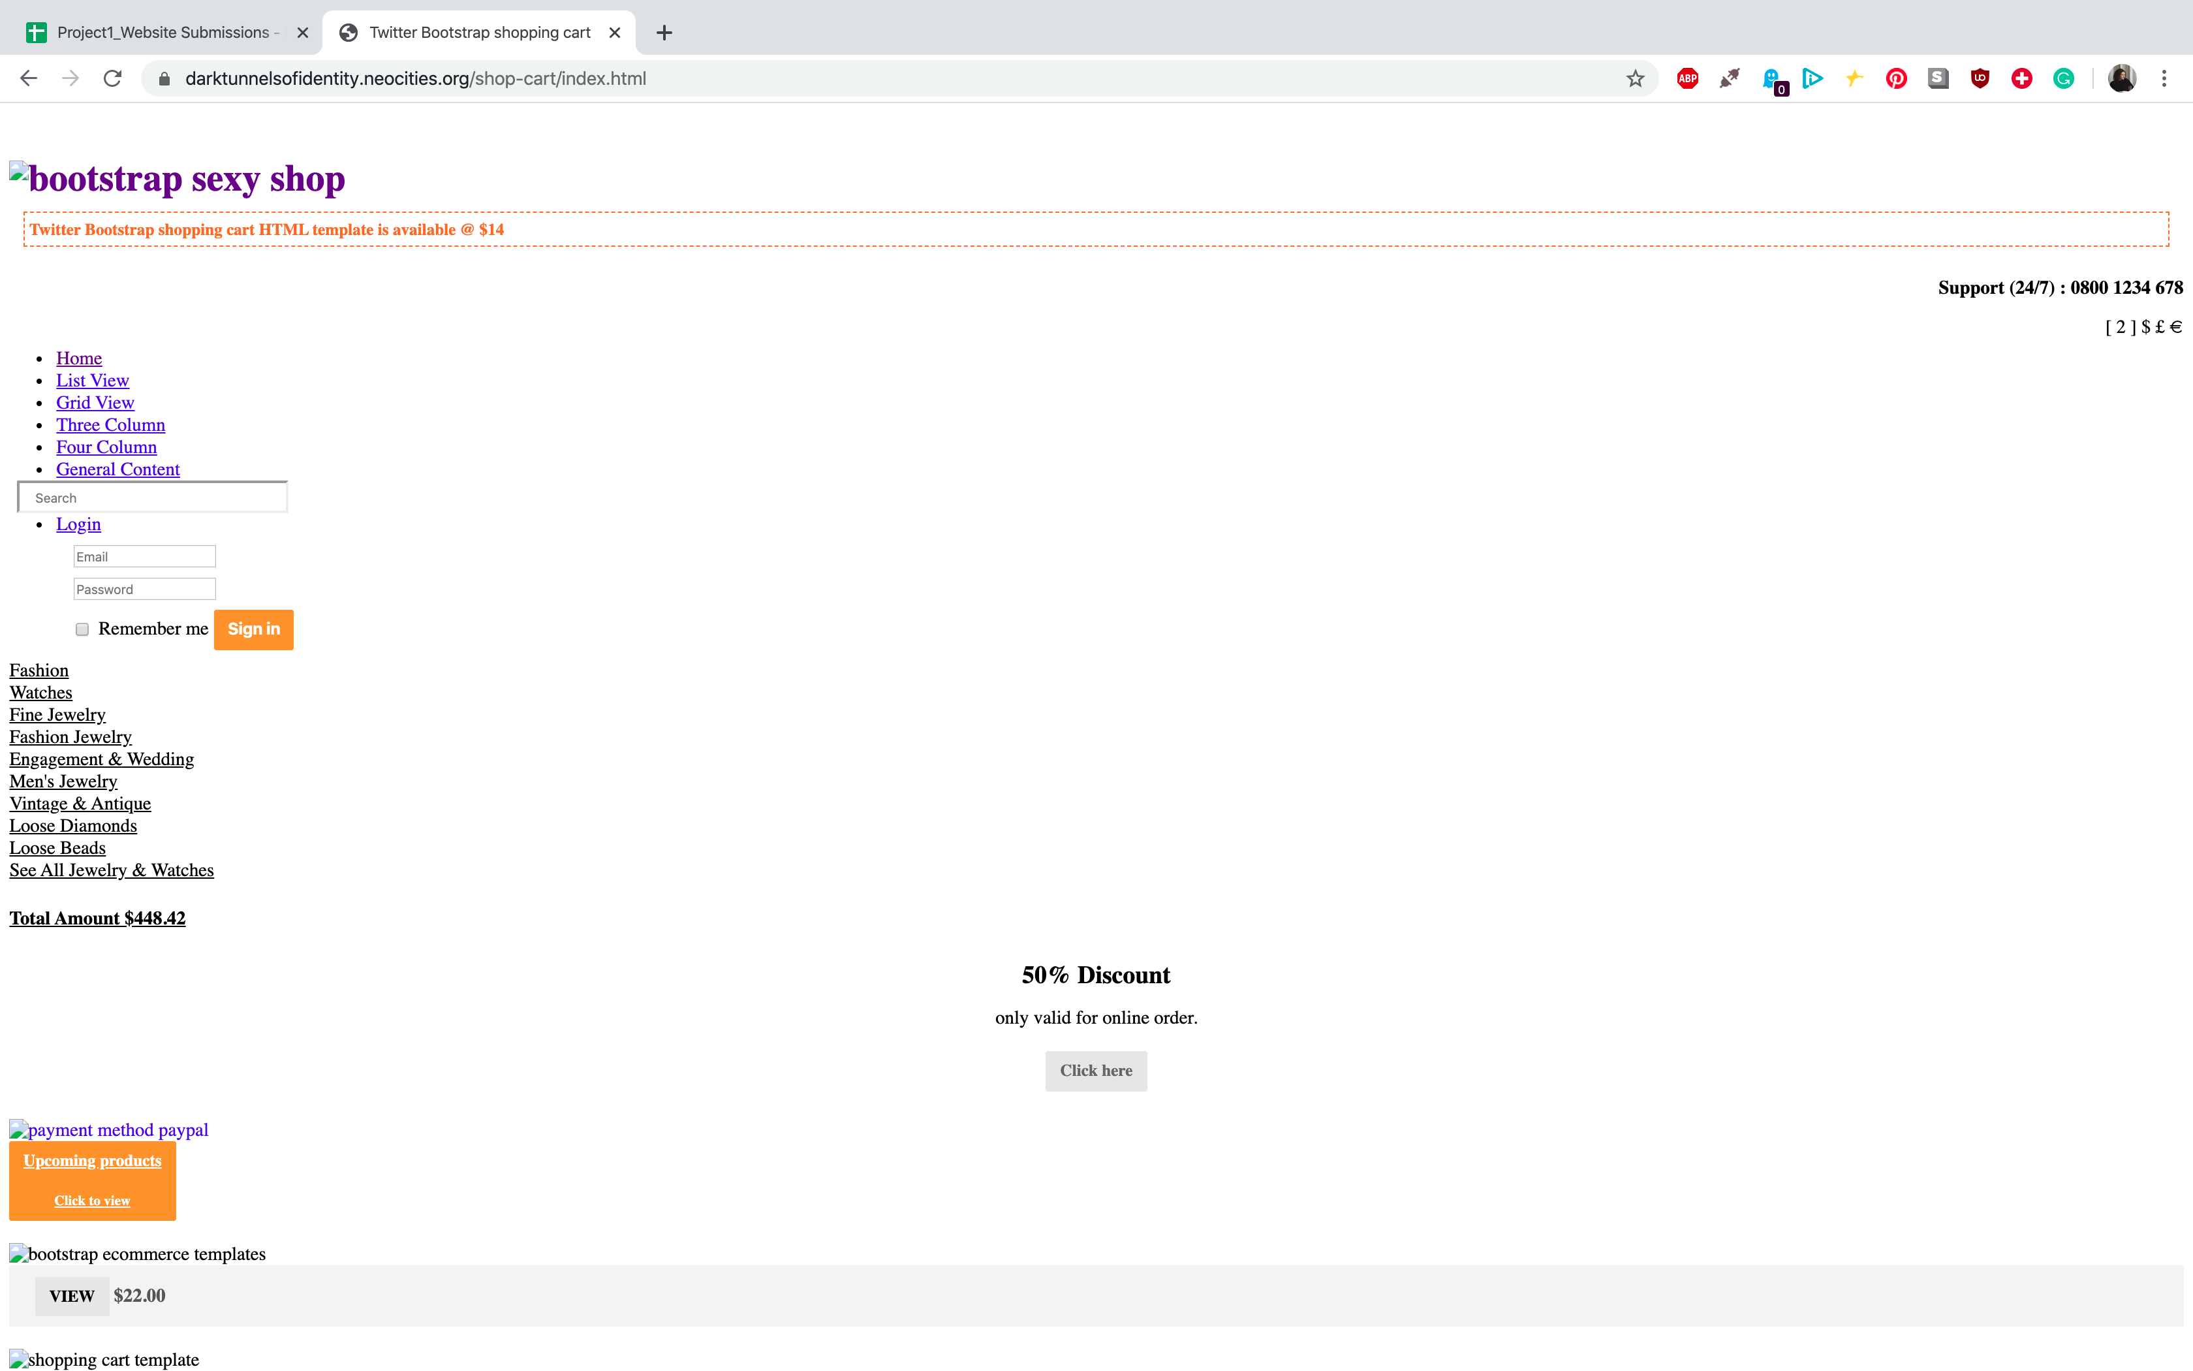Click the blue play-triangle extension icon
The width and height of the screenshot is (2193, 1371).
tap(1812, 79)
